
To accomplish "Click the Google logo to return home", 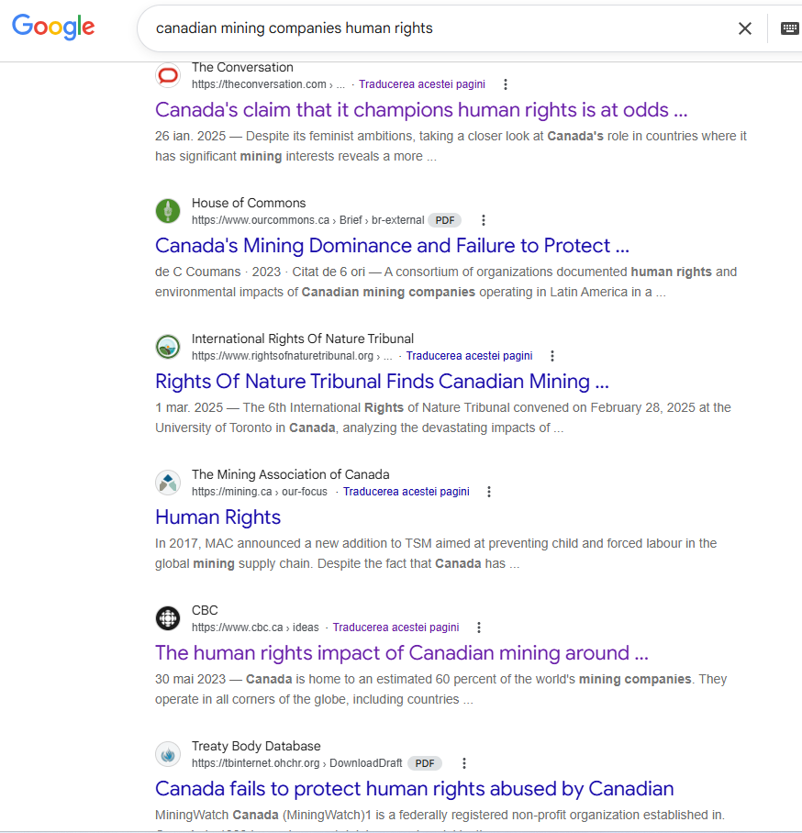I will 52,28.
